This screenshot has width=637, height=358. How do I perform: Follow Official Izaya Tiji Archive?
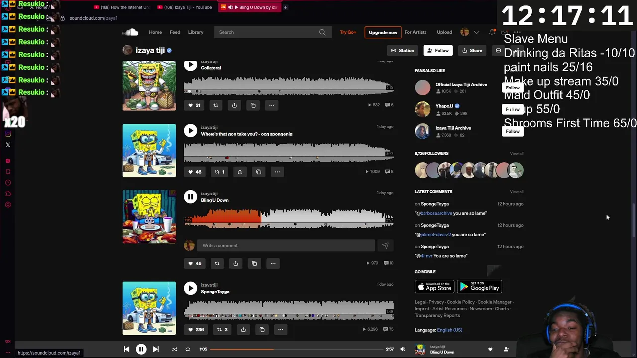[513, 88]
